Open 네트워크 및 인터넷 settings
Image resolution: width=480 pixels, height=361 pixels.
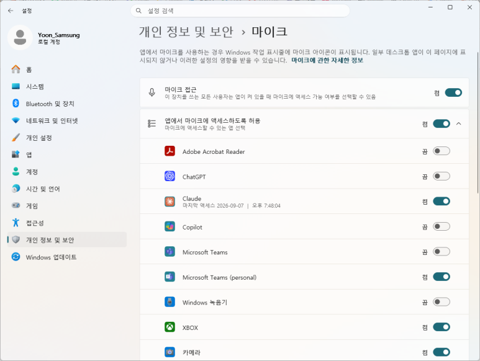point(66,121)
